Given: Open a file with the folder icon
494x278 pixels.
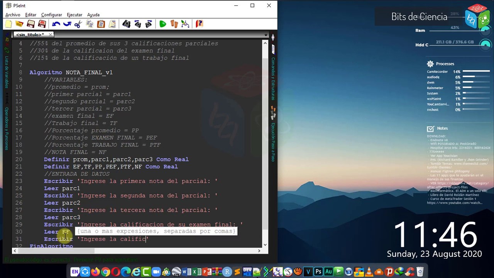Looking at the screenshot, I should click(19, 24).
